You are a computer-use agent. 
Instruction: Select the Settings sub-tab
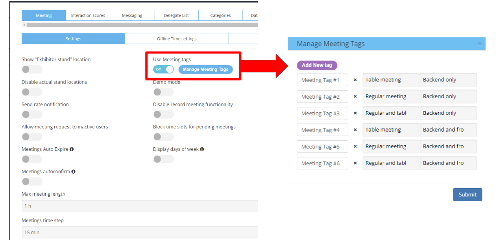pyautogui.click(x=73, y=38)
